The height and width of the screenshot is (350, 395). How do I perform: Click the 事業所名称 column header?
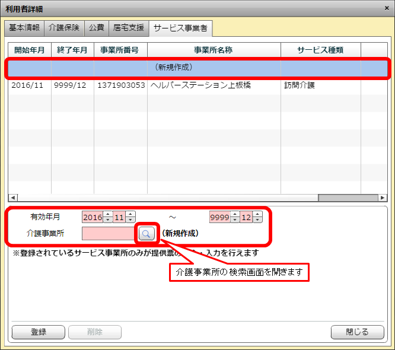point(214,50)
